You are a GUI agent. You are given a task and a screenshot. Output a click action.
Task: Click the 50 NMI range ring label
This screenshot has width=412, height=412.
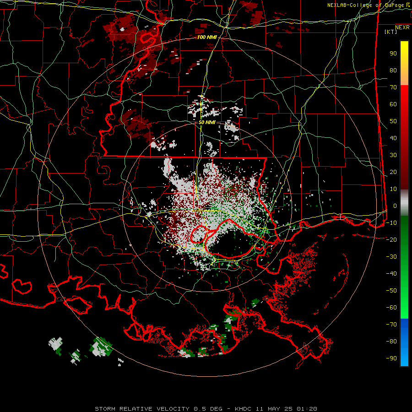[x=207, y=122]
